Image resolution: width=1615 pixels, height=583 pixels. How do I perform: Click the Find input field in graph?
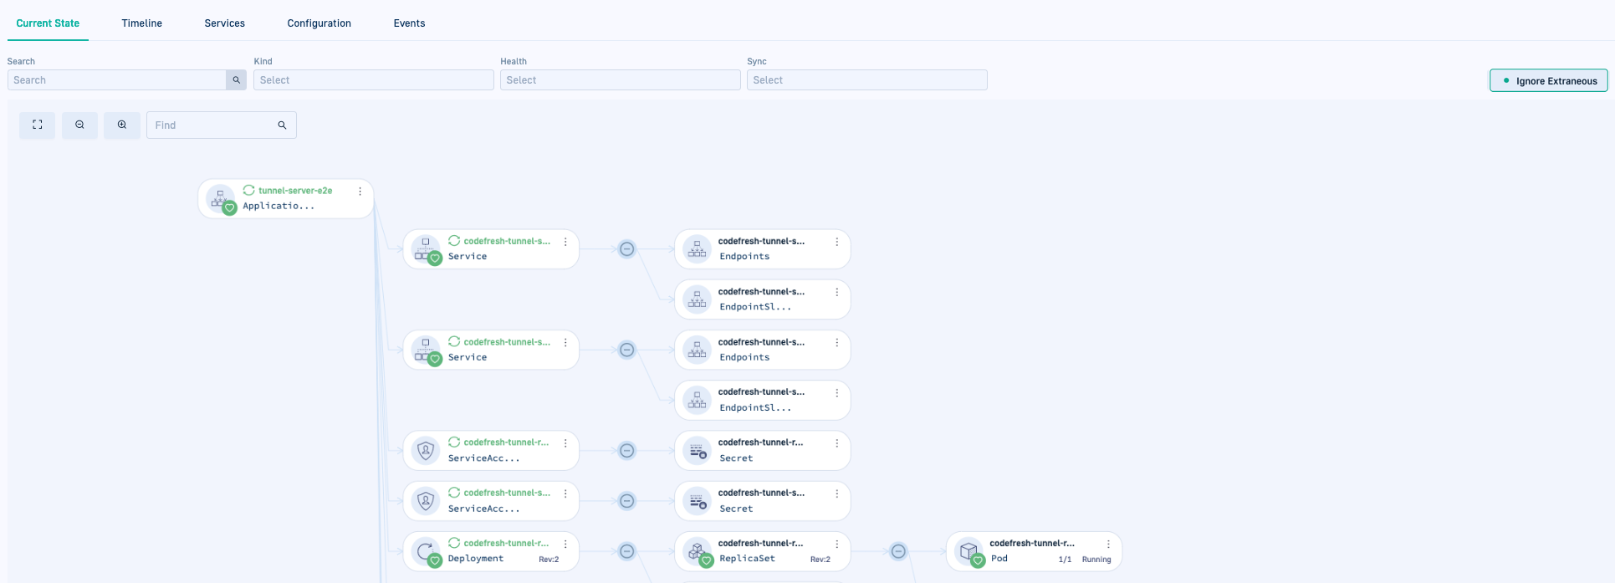click(213, 125)
